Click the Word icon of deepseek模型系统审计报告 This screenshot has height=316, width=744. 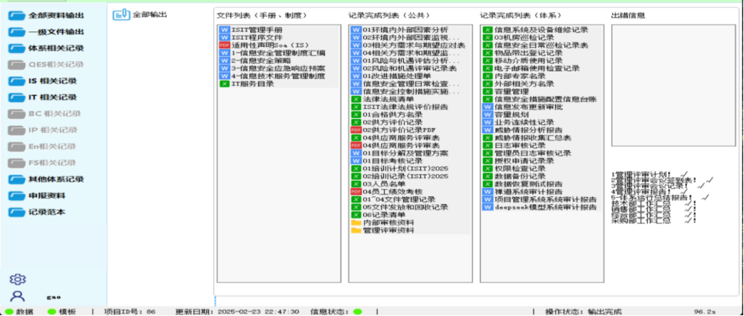[488, 207]
